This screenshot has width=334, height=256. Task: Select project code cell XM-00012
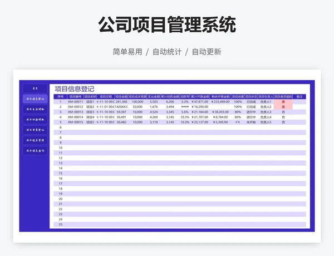click(x=75, y=107)
